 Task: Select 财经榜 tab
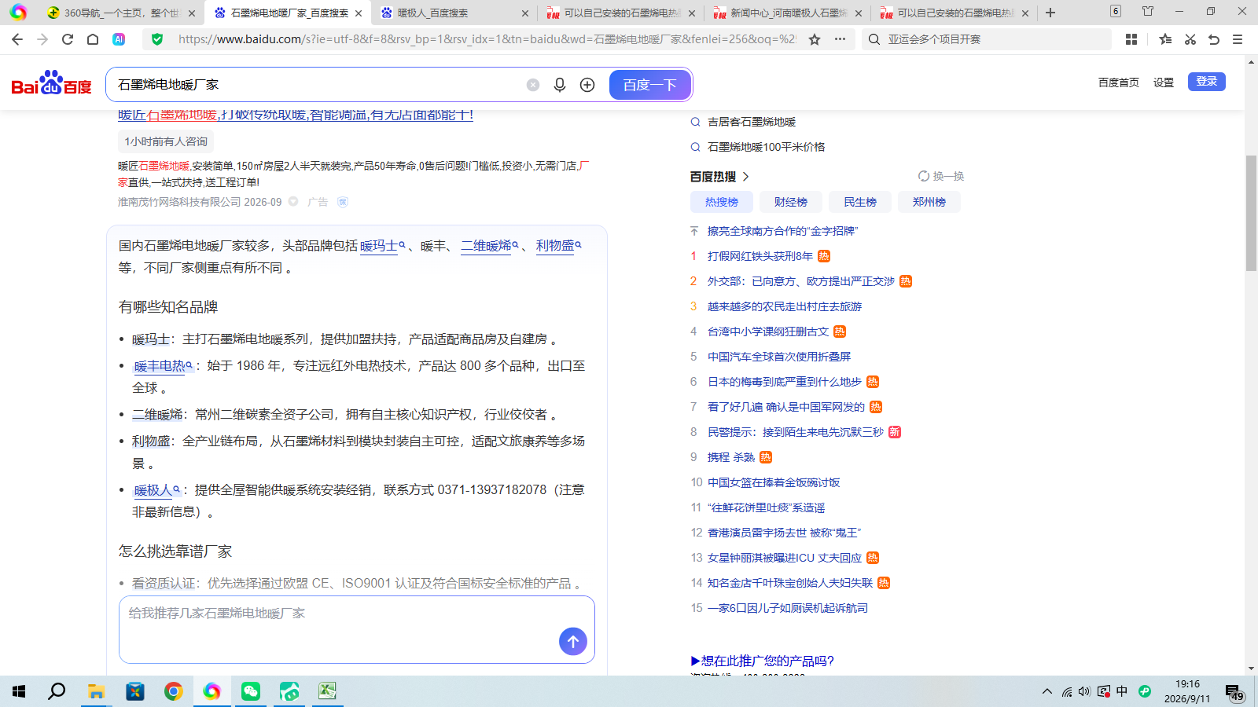point(791,202)
